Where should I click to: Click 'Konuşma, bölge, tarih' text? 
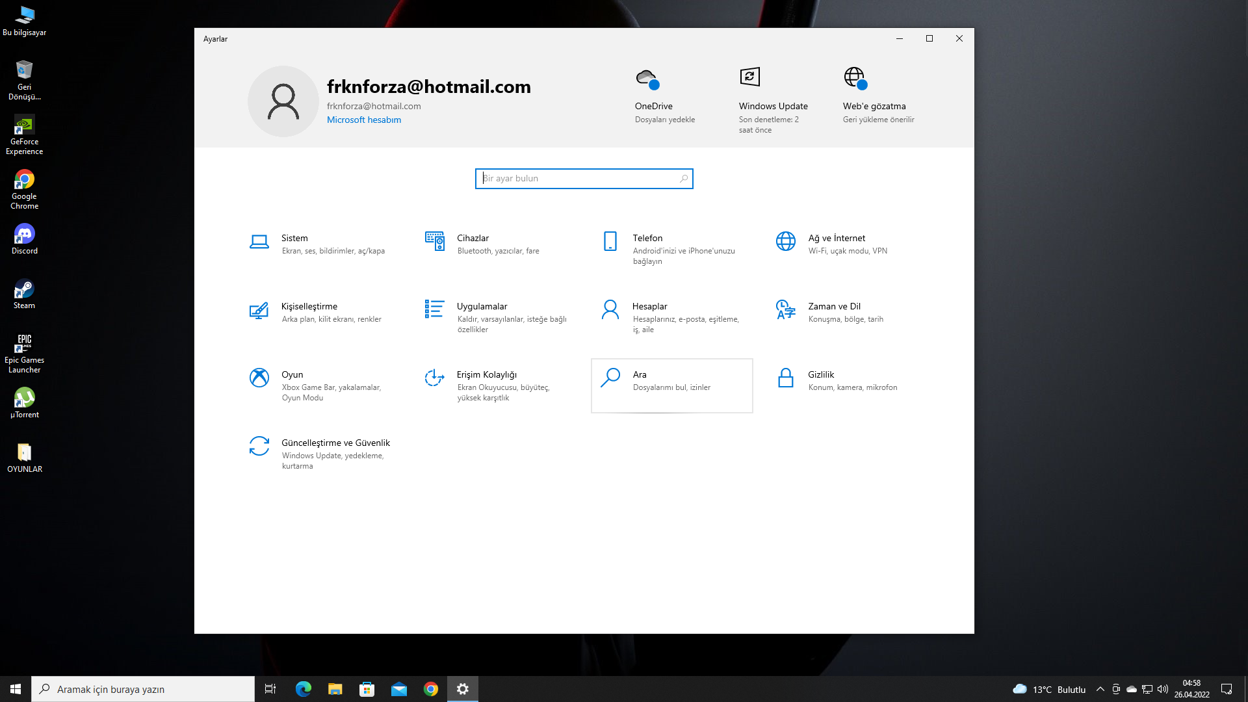(x=846, y=319)
